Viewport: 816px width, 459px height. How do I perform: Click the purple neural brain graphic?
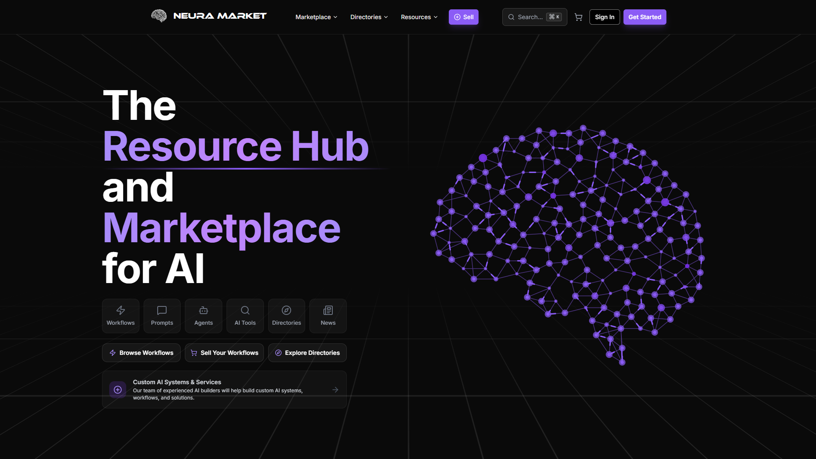point(568,245)
